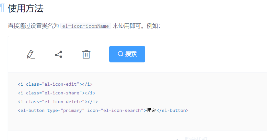The height and width of the screenshot is (140, 267).
Task: Click the "el-icon-search" string in the code
Action: click(x=122, y=111)
